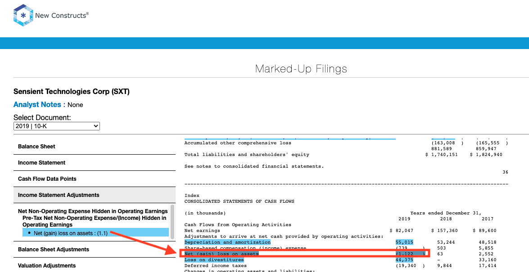Click Cash Flows from Operating Activities heading
Image resolution: width=529 pixels, height=272 pixels.
pos(238,225)
